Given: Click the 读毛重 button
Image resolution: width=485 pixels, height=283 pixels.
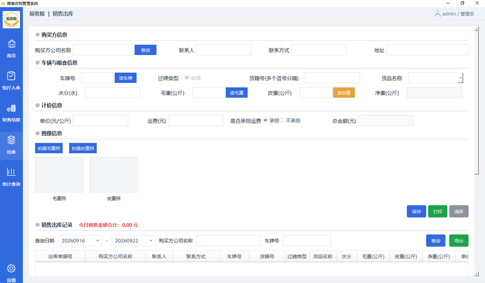Looking at the screenshot, I should pyautogui.click(x=237, y=93).
